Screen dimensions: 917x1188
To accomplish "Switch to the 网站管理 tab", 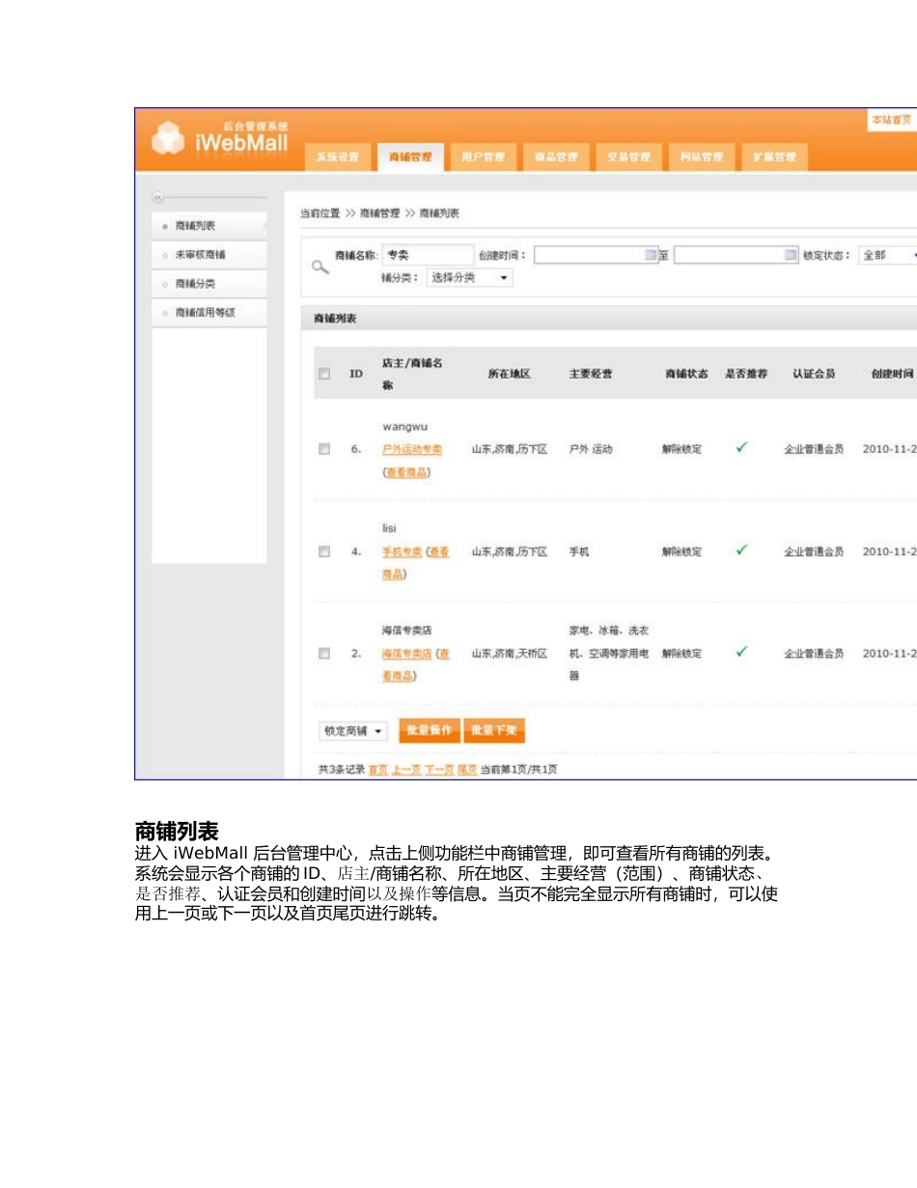I will (701, 156).
